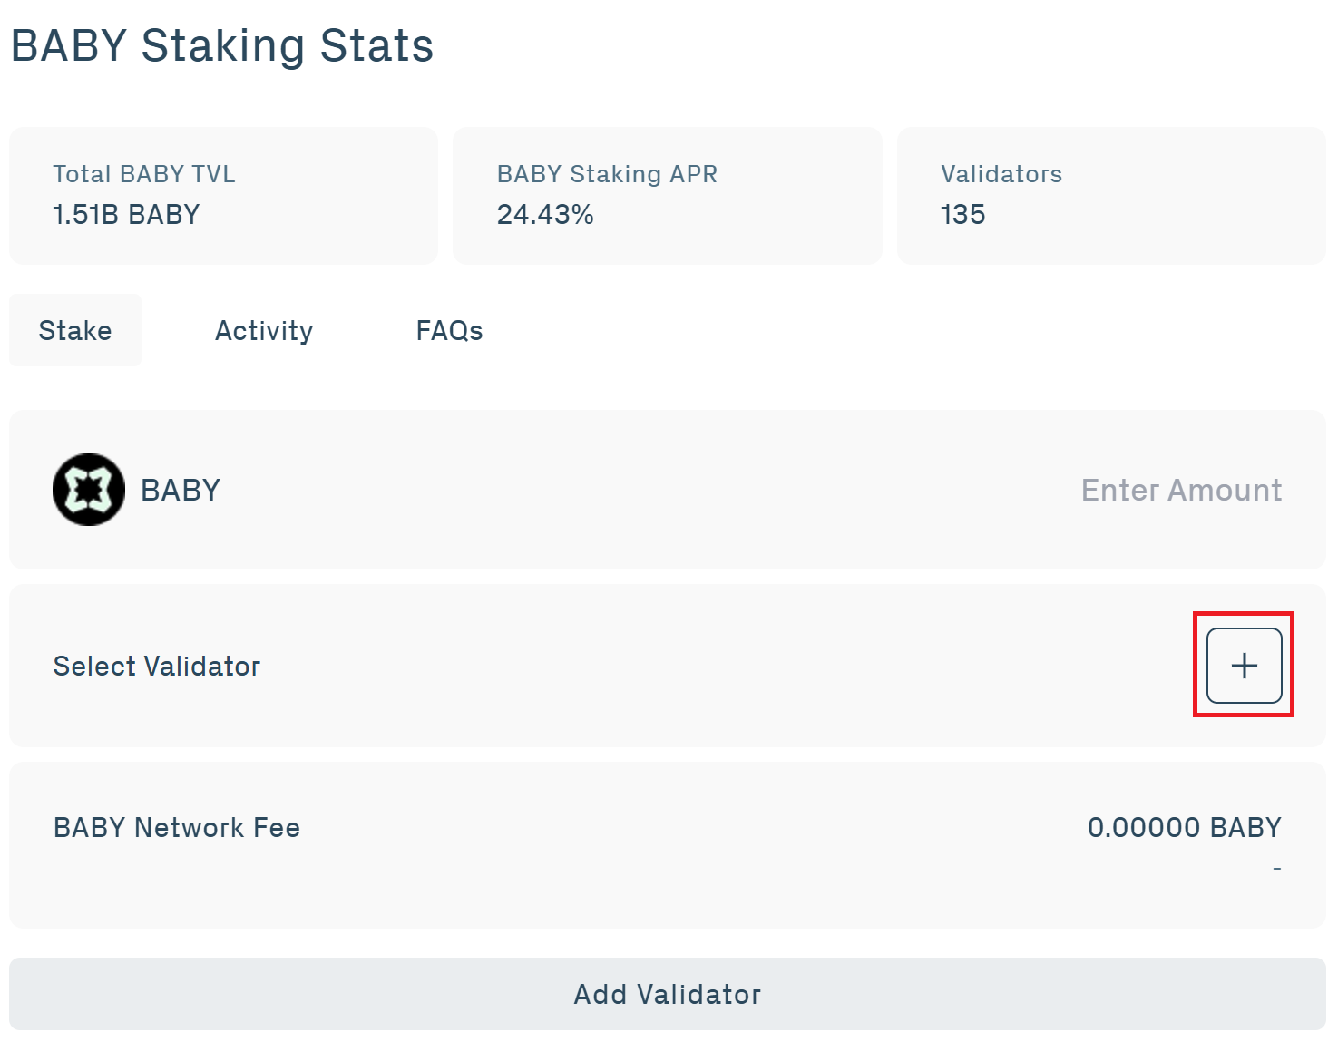Select the Stake tab
The height and width of the screenshot is (1061, 1338).
click(x=75, y=330)
